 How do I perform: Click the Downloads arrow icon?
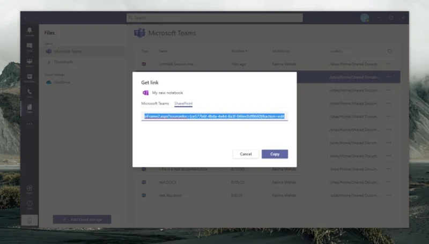[x=49, y=62]
